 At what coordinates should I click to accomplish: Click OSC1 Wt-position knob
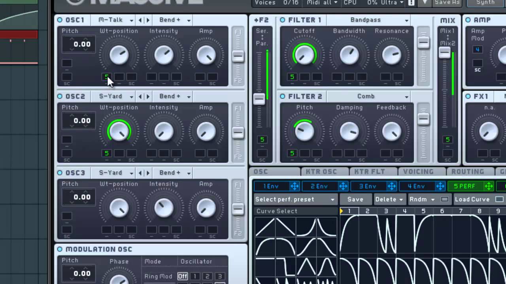(x=119, y=55)
